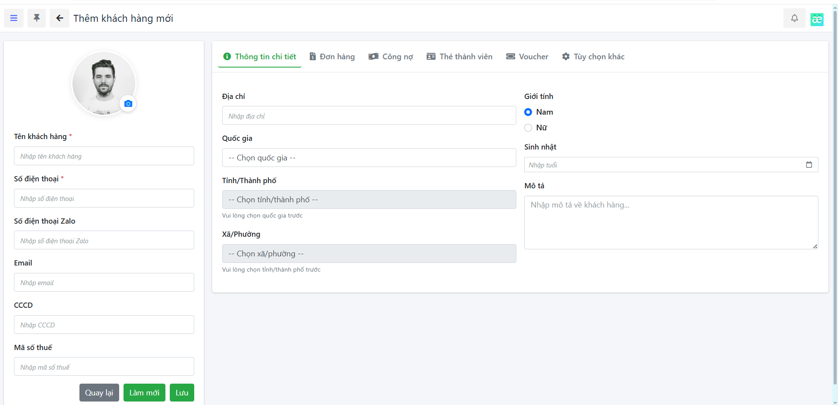Click the camera icon to upload avatar
Screen dimensions: 838x405
pyautogui.click(x=128, y=104)
